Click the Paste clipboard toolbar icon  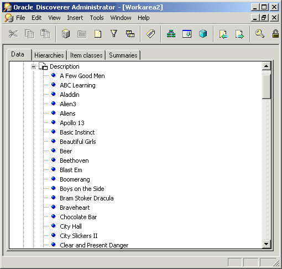45,34
